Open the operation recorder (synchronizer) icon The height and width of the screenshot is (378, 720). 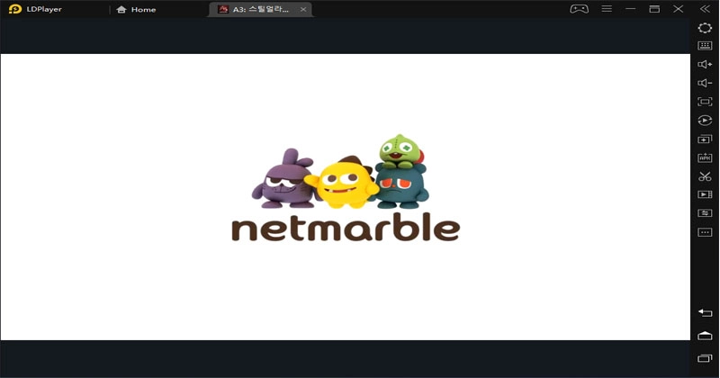click(705, 121)
